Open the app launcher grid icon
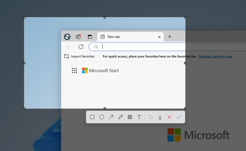Screen dimensions: 246x151 74,71
